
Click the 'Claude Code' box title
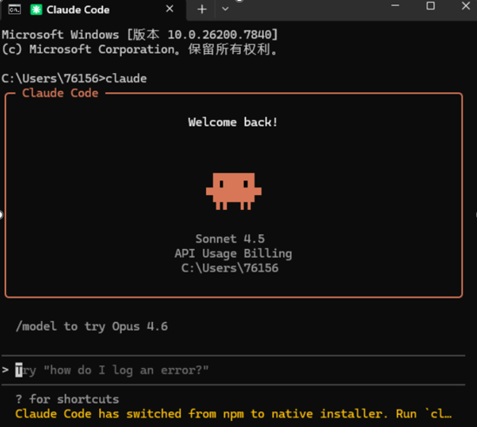[60, 93]
